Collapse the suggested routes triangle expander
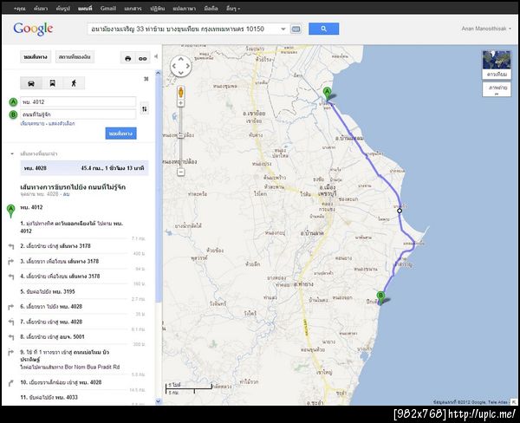This screenshot has height=423, width=520. coord(12,153)
